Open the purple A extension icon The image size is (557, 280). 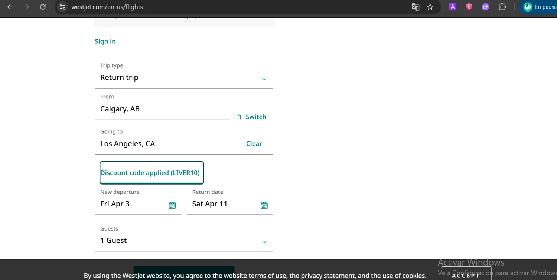coord(453,7)
